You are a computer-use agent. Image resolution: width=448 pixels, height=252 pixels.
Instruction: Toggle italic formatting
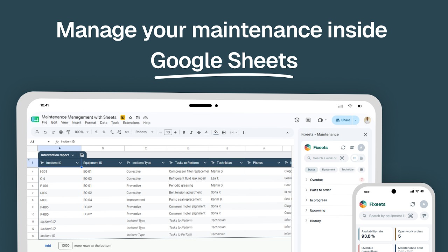(191, 132)
